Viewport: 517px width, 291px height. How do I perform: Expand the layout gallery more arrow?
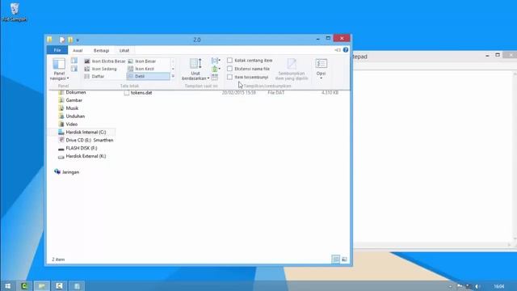[173, 76]
